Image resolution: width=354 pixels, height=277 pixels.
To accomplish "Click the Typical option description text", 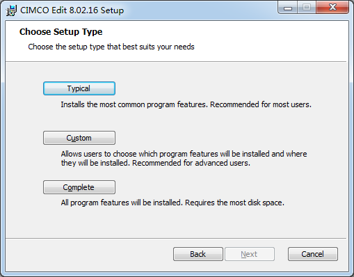I will [186, 104].
